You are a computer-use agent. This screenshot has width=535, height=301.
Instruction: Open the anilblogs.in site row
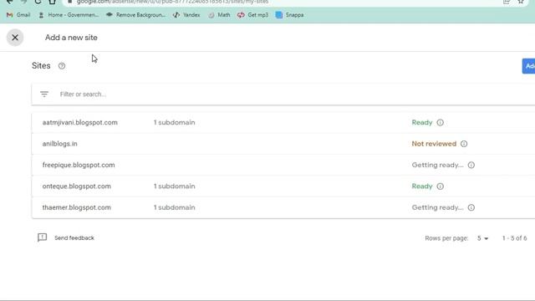[x=283, y=144]
